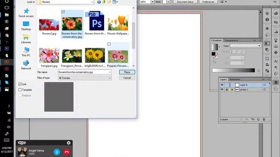
Task: Expand the group 1 layer
Action: [x=232, y=90]
